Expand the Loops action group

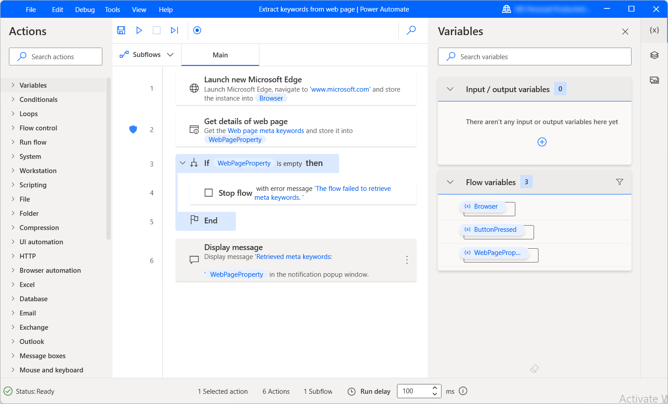coord(12,113)
